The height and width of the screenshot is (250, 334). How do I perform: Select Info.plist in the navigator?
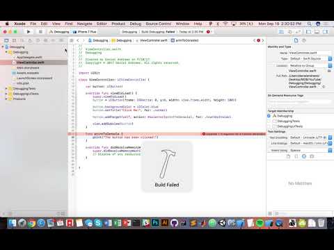coord(23,83)
